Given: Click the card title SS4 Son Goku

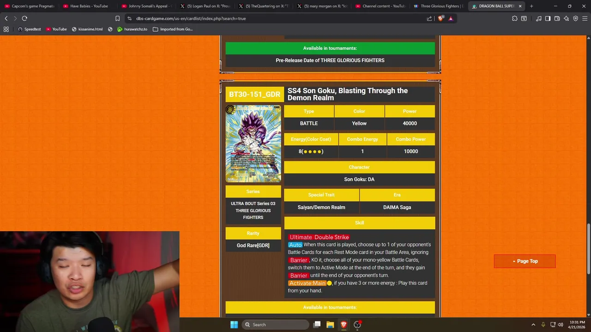Looking at the screenshot, I should pyautogui.click(x=348, y=94).
